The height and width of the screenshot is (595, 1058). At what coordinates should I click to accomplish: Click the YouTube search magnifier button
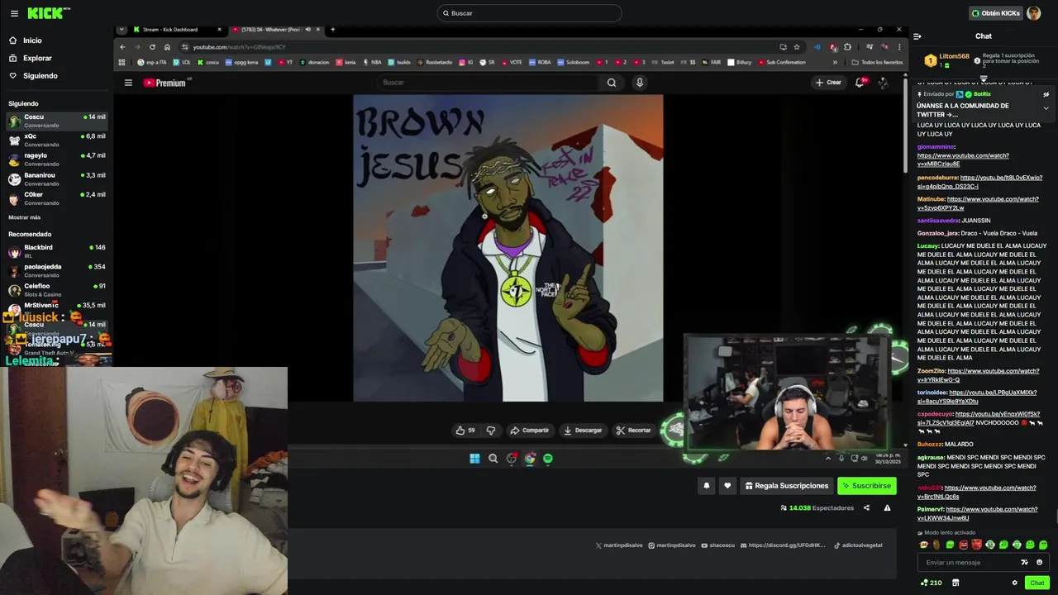click(612, 83)
